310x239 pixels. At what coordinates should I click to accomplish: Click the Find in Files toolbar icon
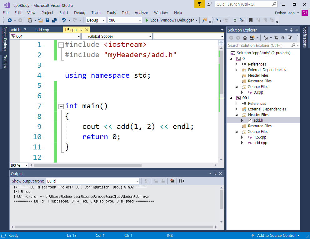coord(204,20)
